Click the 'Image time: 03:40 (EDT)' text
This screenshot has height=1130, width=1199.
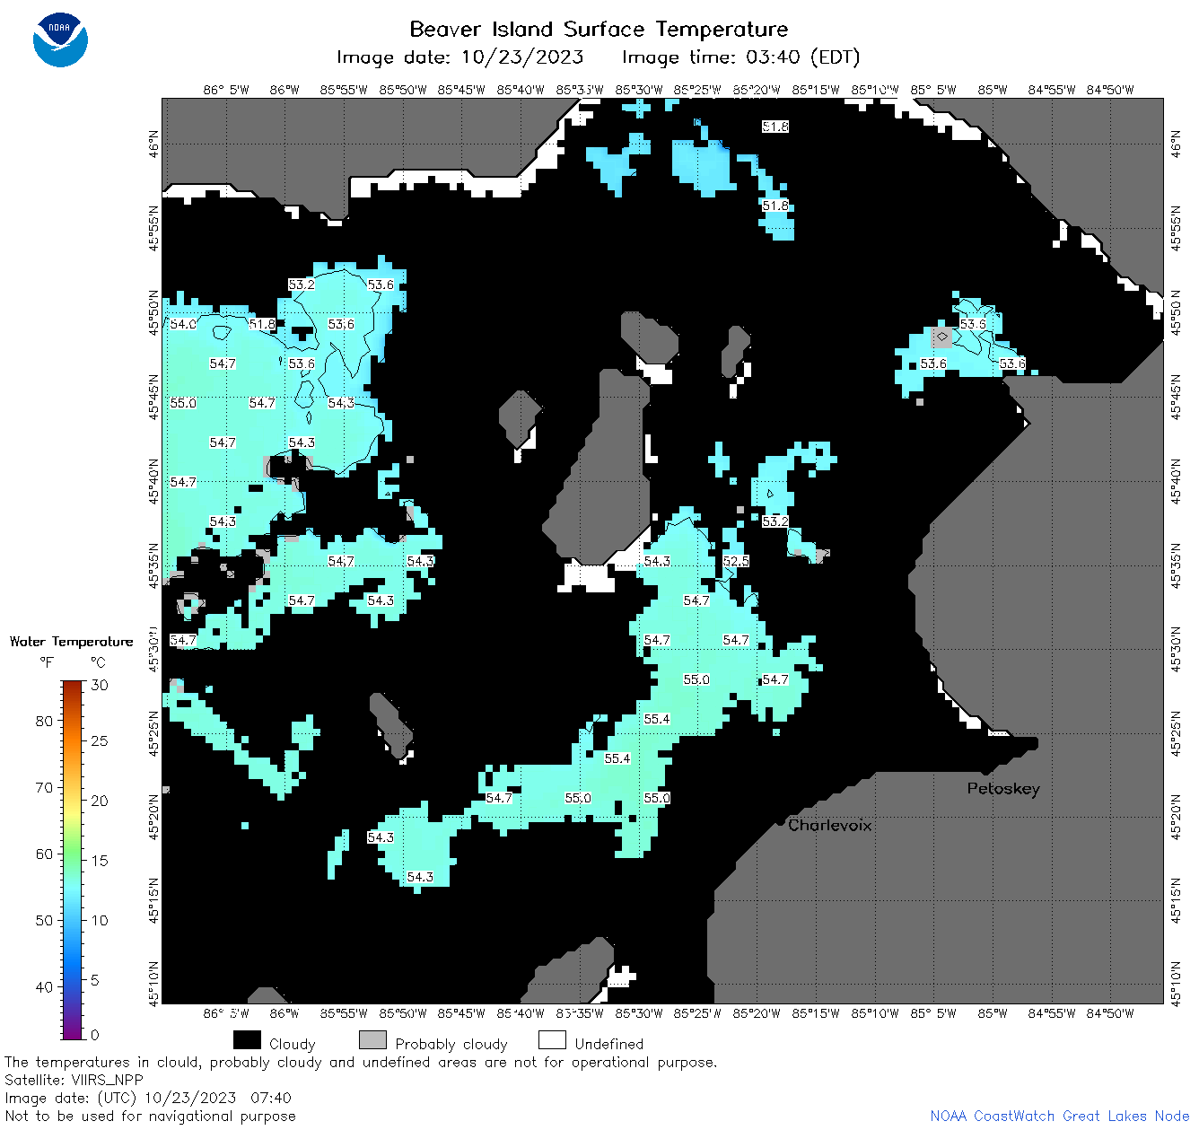pyautogui.click(x=740, y=57)
